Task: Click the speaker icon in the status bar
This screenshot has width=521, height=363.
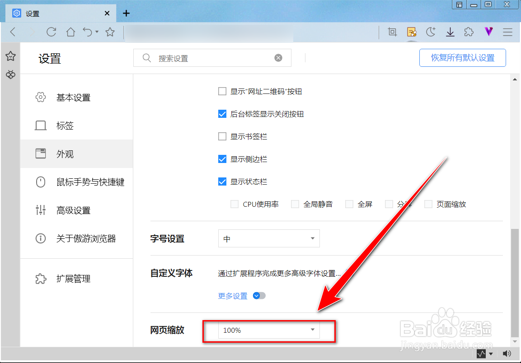Action: [507, 354]
